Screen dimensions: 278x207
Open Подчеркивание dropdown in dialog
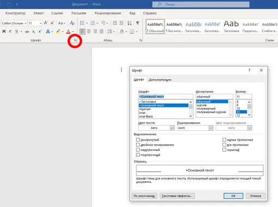tap(210, 128)
